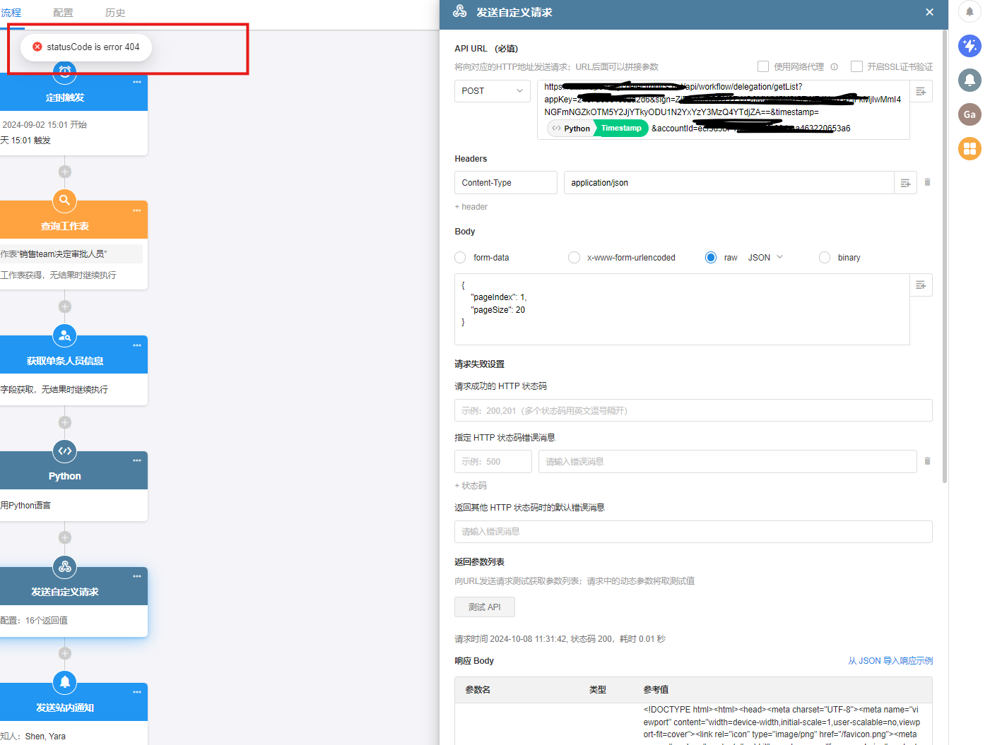The height and width of the screenshot is (745, 990).
Task: Click the + 状态码 link
Action: (x=471, y=486)
